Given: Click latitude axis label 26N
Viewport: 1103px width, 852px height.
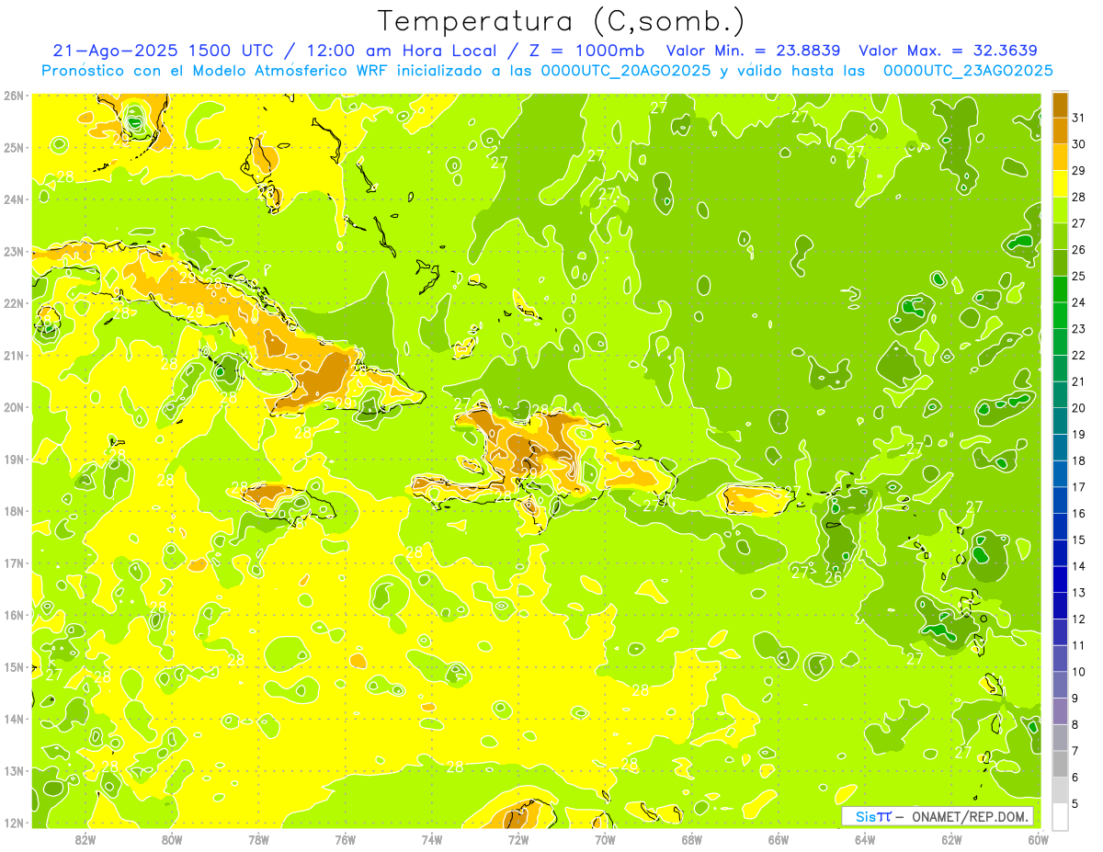Looking at the screenshot, I should click(13, 96).
